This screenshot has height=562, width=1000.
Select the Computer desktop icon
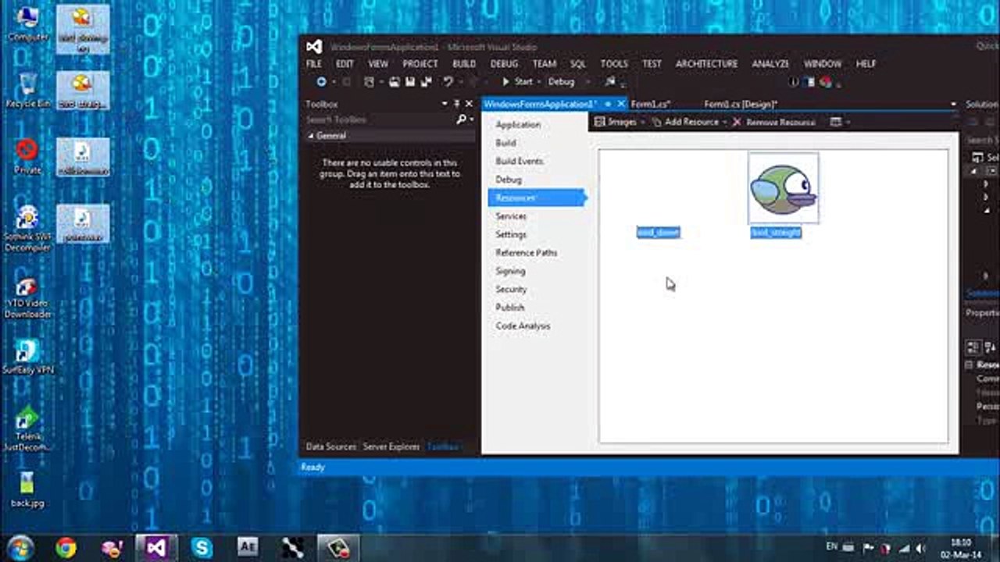click(x=28, y=23)
